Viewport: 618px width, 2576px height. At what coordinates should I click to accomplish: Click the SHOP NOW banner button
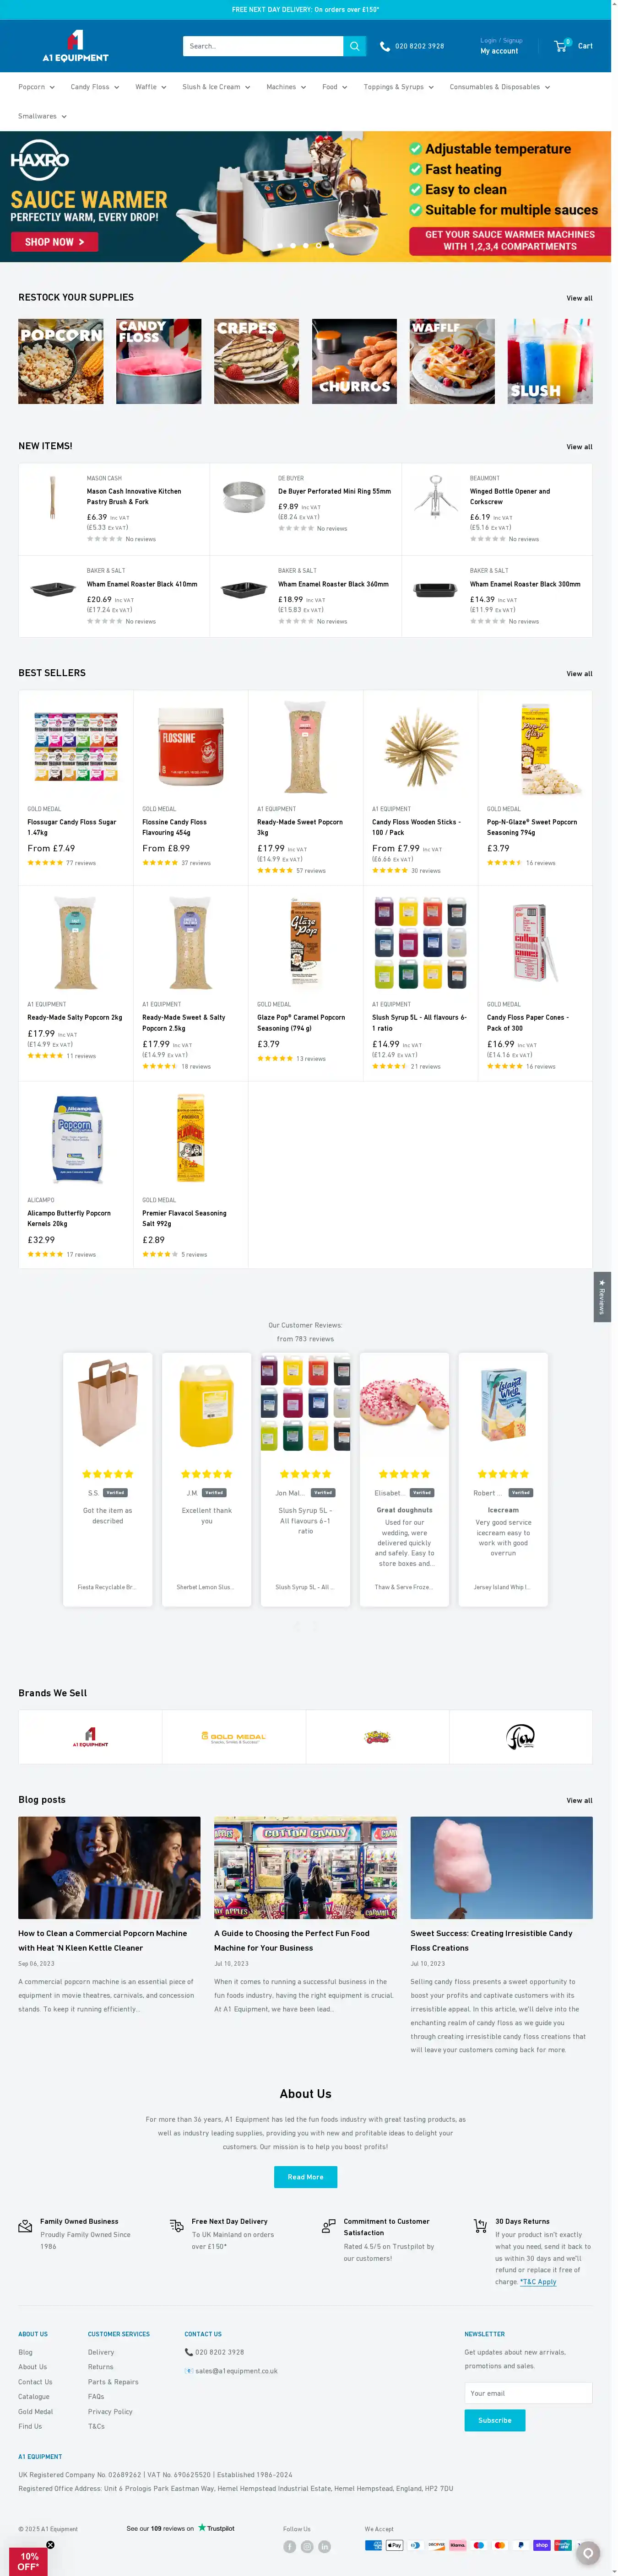coord(54,242)
